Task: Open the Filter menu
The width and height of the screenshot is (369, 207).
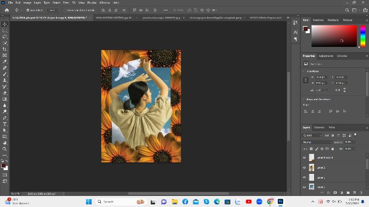Action: point(66,3)
